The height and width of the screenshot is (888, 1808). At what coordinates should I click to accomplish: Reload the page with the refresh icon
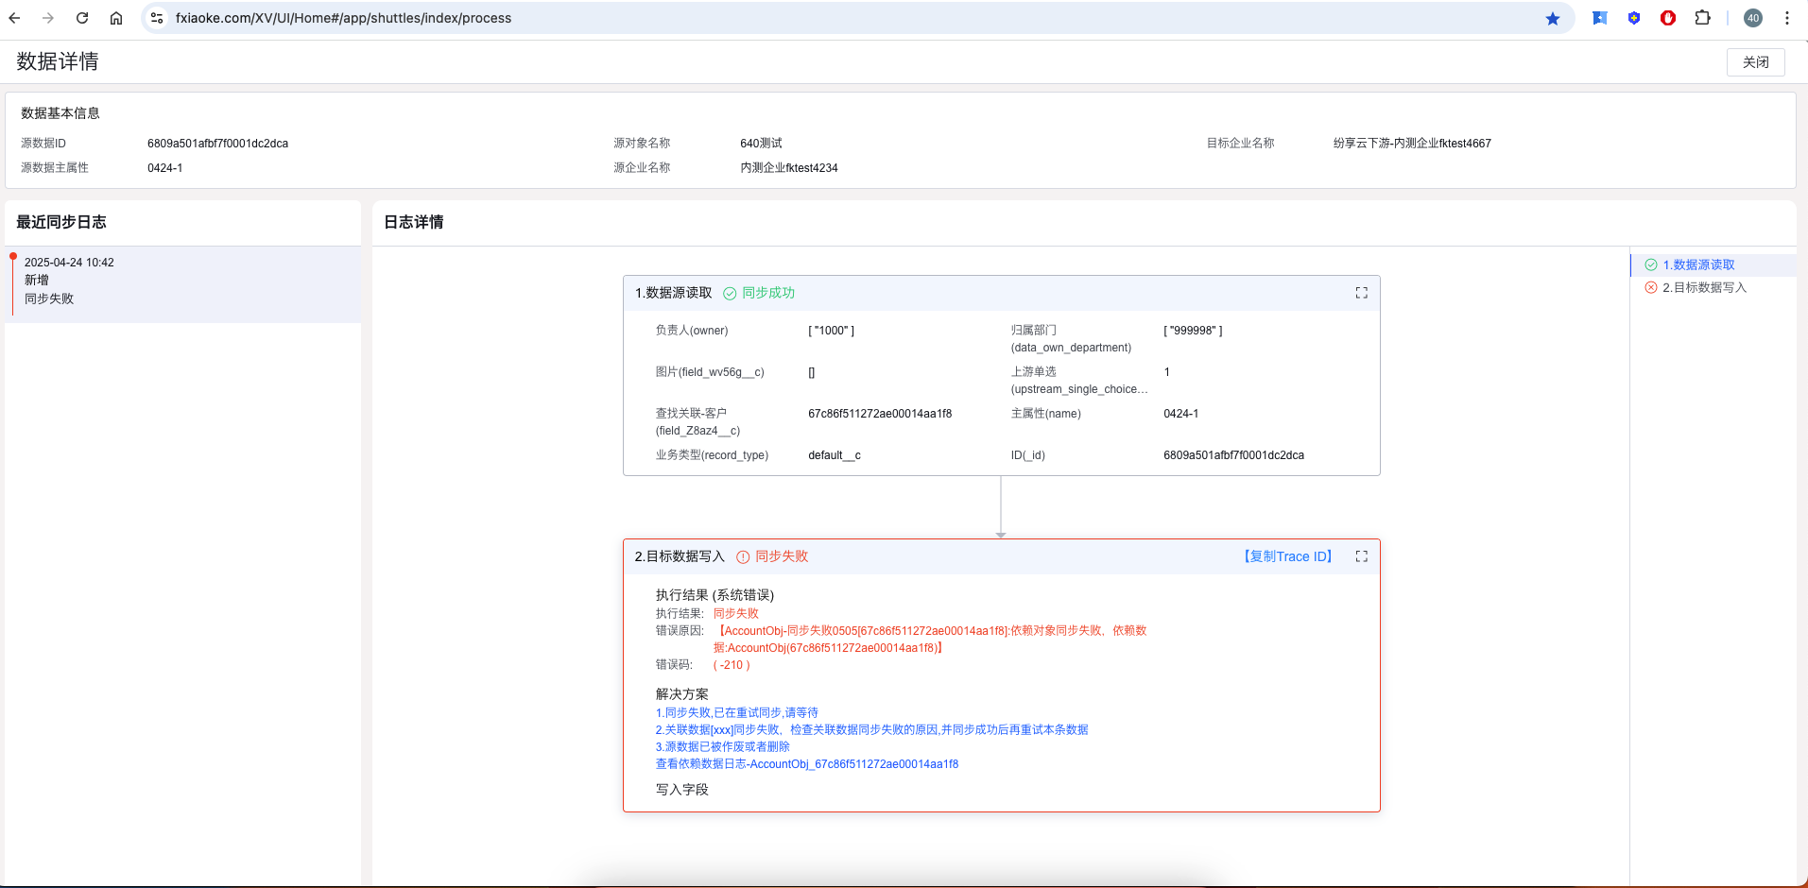tap(82, 18)
